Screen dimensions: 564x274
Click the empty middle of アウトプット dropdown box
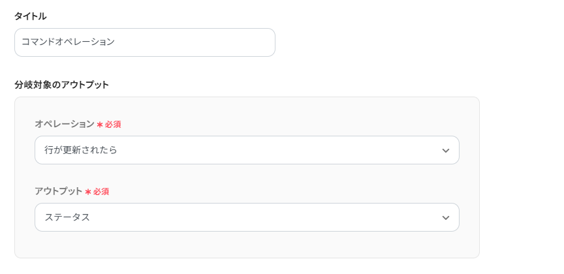pyautogui.click(x=274, y=217)
